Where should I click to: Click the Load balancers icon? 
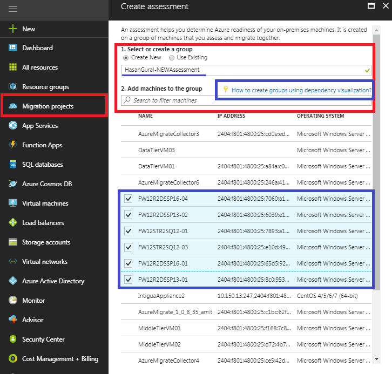click(13, 222)
